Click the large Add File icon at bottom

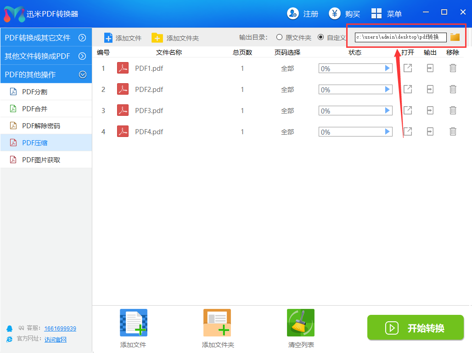coord(133,323)
